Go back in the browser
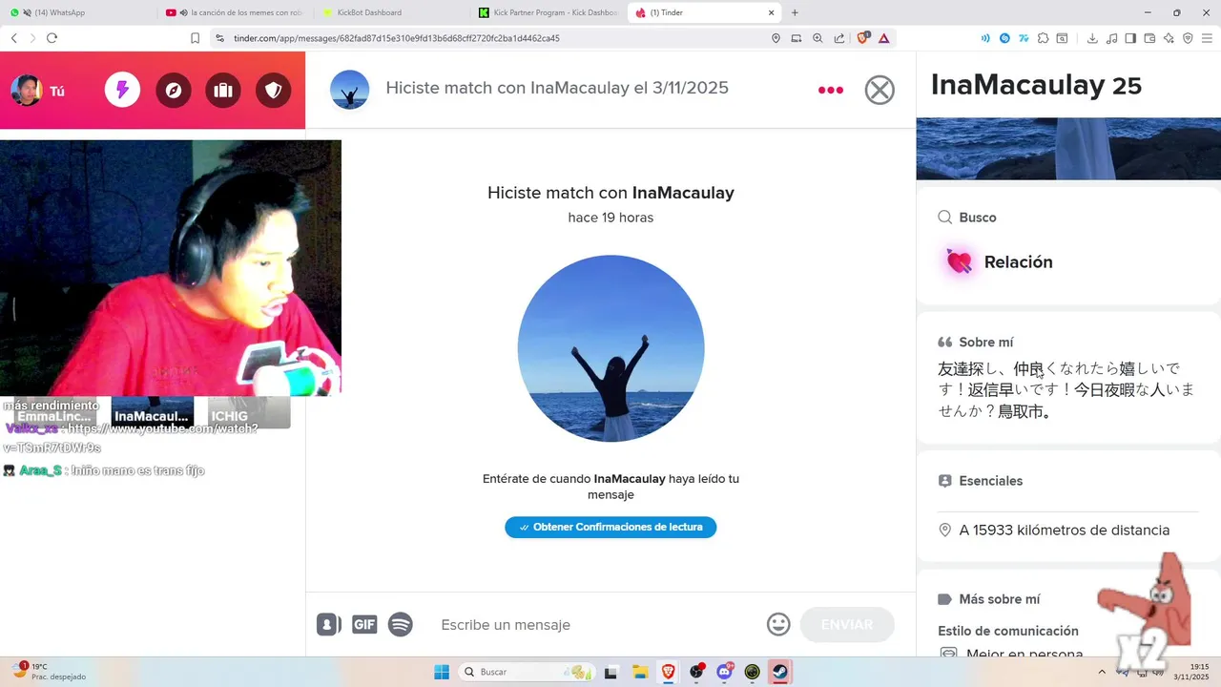Image resolution: width=1221 pixels, height=687 pixels. pyautogui.click(x=13, y=38)
